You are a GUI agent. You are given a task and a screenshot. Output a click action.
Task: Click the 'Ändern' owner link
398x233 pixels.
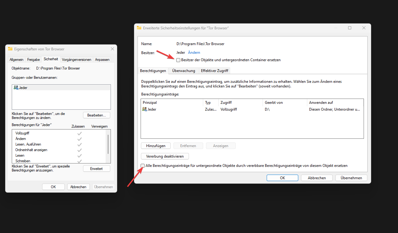click(194, 53)
